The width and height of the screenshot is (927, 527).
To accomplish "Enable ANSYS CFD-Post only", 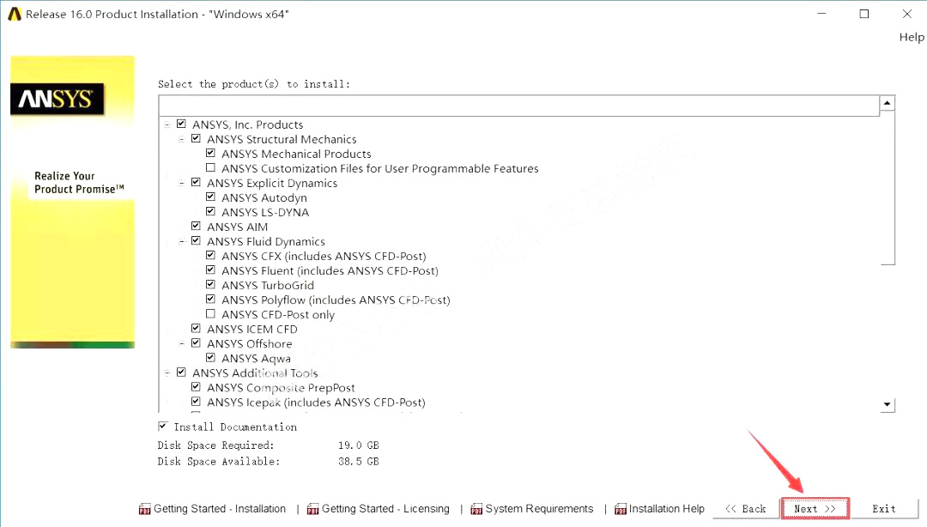I will [210, 313].
